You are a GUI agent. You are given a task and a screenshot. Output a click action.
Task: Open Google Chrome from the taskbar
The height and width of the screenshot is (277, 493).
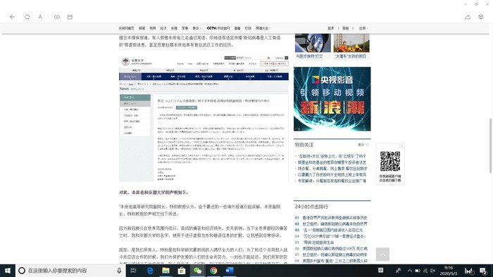tap(213, 271)
